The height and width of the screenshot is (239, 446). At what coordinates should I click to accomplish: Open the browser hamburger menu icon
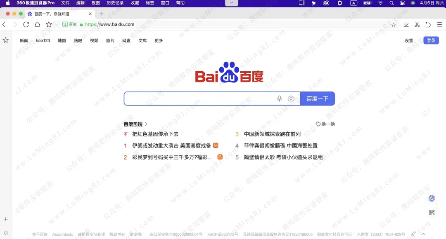coord(439,24)
